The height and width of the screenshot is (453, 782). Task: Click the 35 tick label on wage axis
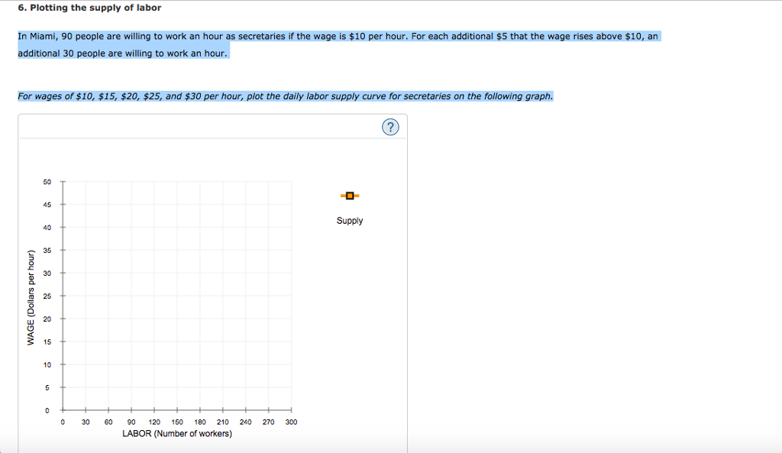point(47,251)
